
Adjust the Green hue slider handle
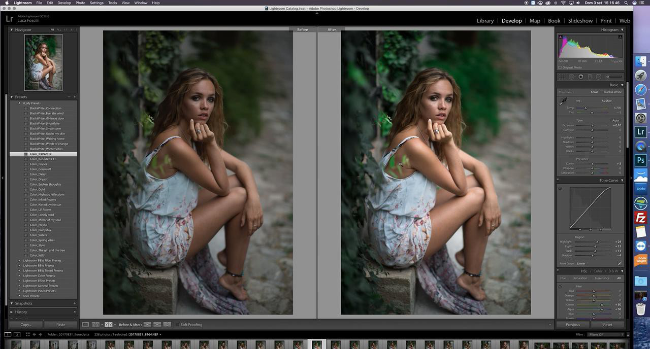pos(602,304)
